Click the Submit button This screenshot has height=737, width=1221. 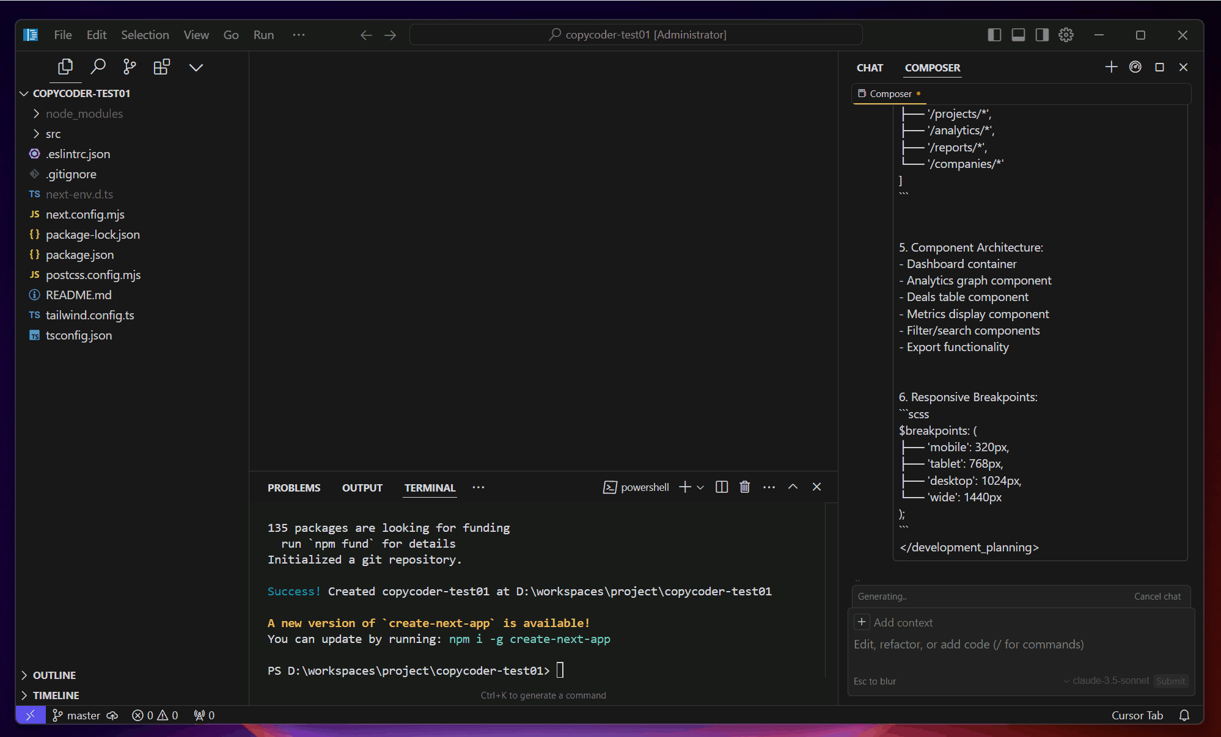(1170, 681)
